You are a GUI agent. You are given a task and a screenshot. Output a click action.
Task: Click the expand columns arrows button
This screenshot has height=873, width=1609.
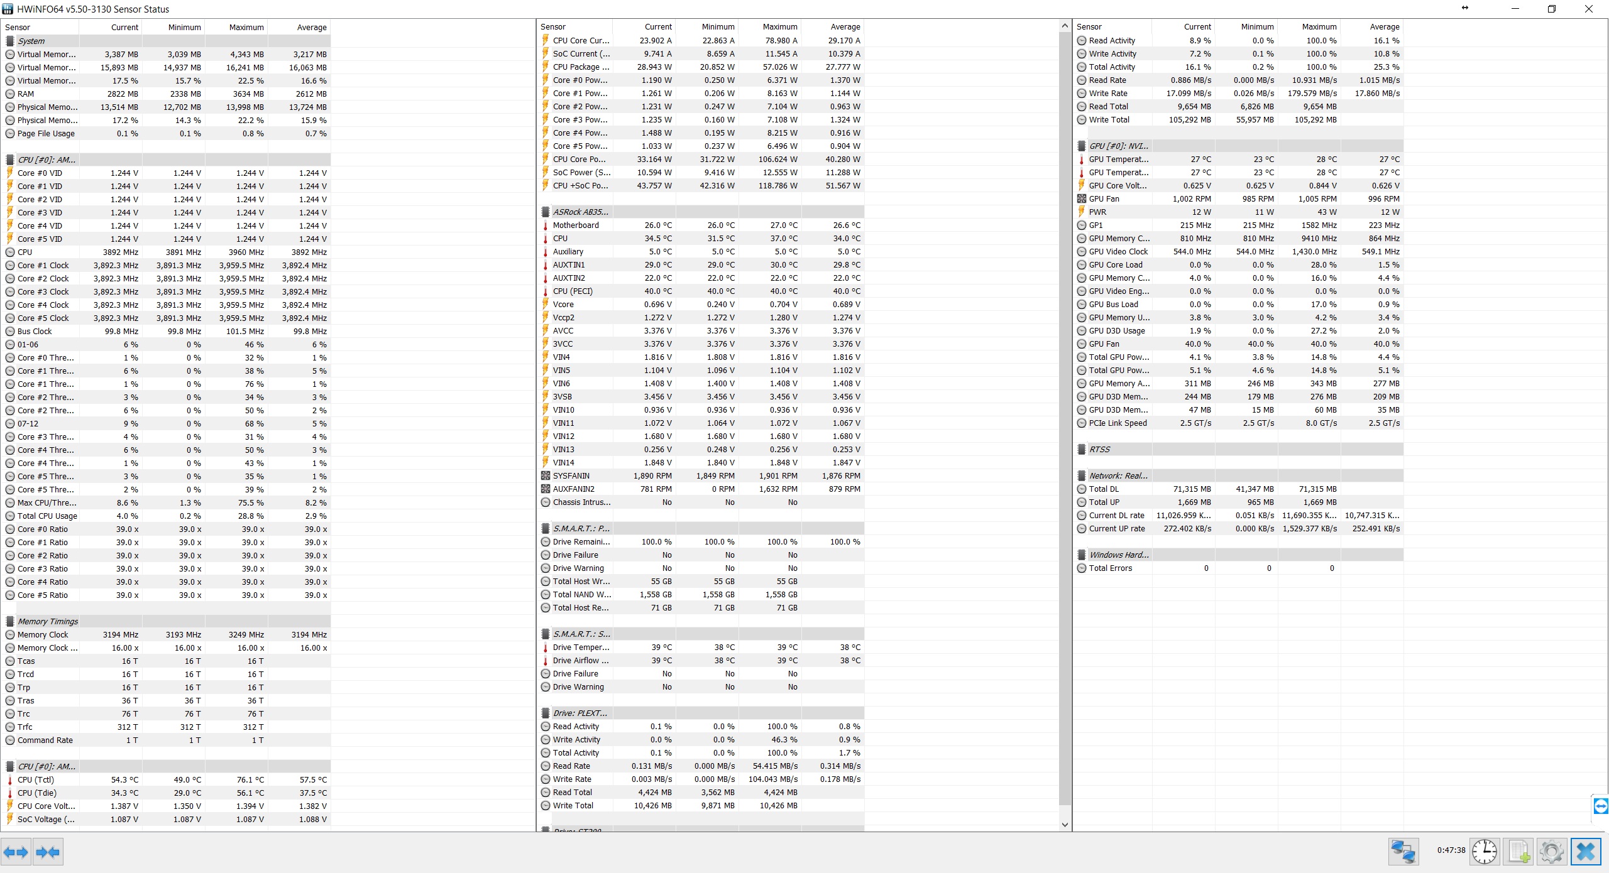pyautogui.click(x=16, y=852)
